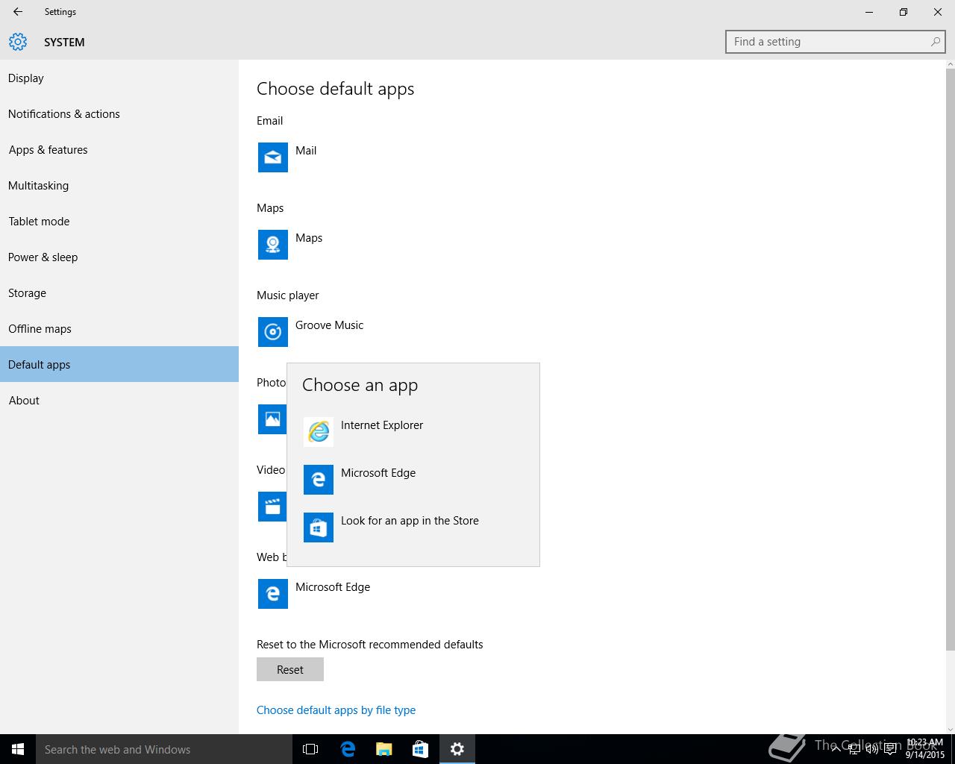The height and width of the screenshot is (764, 955).
Task: Open Notifications & actions settings
Action: pos(119,114)
